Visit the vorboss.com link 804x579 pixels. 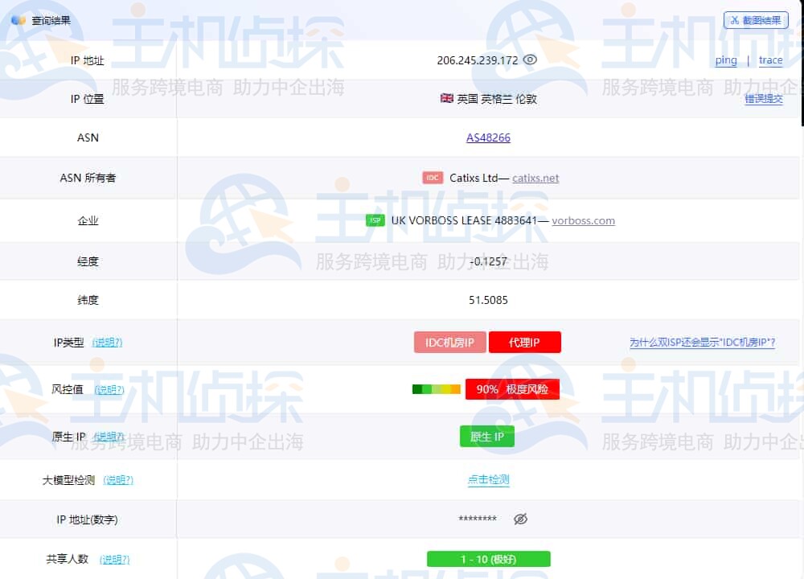(583, 220)
